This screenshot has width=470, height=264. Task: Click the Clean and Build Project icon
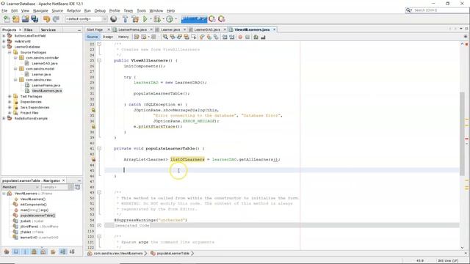135,19
